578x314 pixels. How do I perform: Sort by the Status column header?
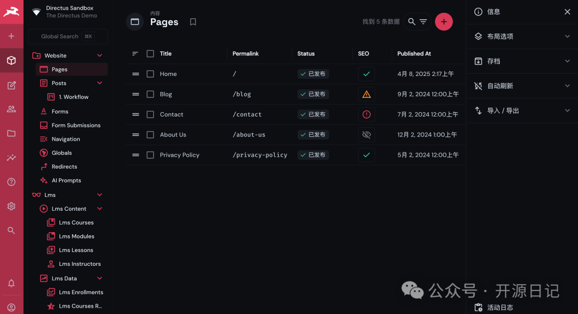pos(306,54)
